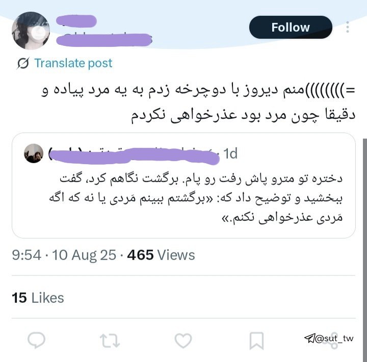Click the post timestamp 9:54 · 10 Aug 25
367x362 pixels.
click(64, 255)
